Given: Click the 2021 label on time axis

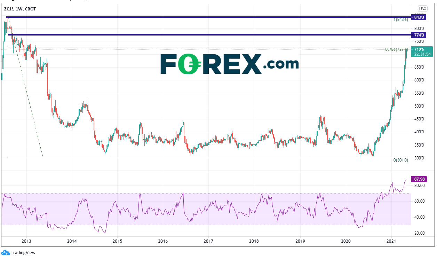Looking at the screenshot, I should pyautogui.click(x=391, y=241).
